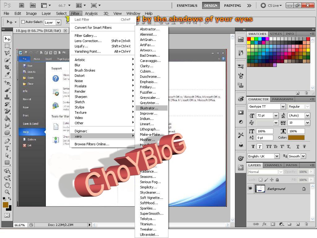Open the Normal blend mode dropdown
The width and height of the screenshot is (317, 238).
pos(281,172)
